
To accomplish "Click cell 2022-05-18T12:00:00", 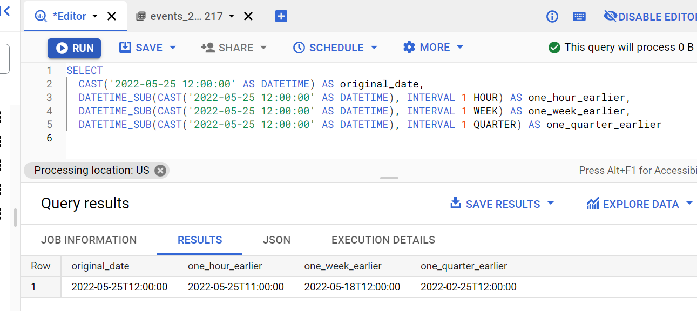I will [352, 287].
